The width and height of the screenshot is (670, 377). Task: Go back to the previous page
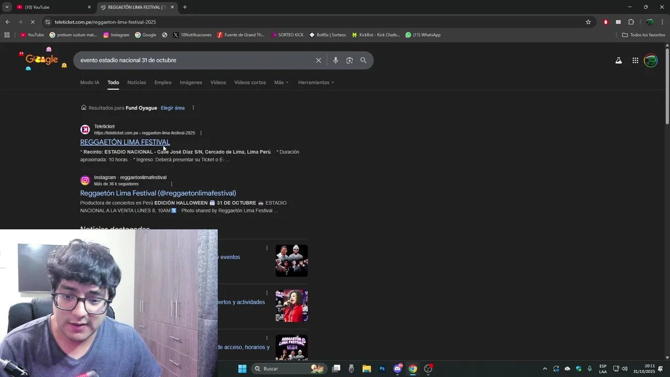pos(7,22)
